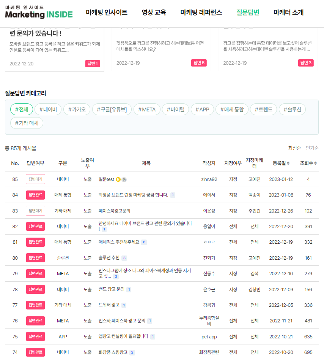
Task: Click the 답변완료 badge in row 80
Action: [x=35, y=258]
